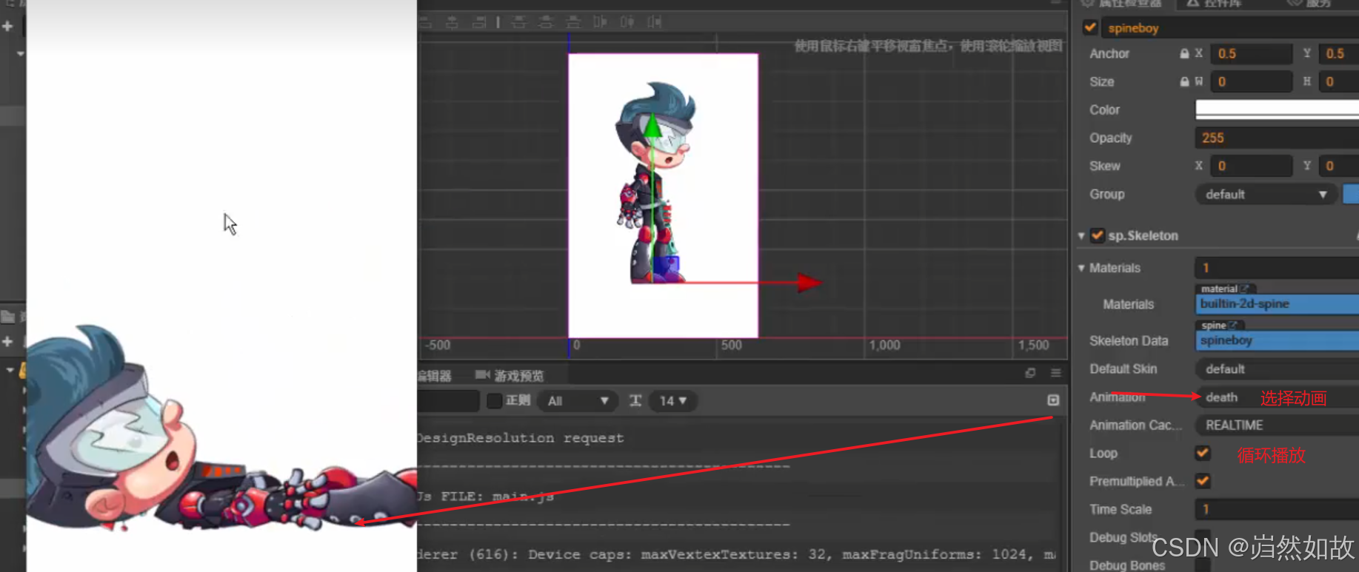
Task: Click the Js FILE: main.js log line
Action: click(486, 497)
